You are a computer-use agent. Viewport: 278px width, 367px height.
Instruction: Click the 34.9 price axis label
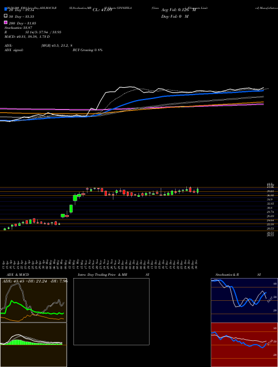pyautogui.click(x=270, y=200)
